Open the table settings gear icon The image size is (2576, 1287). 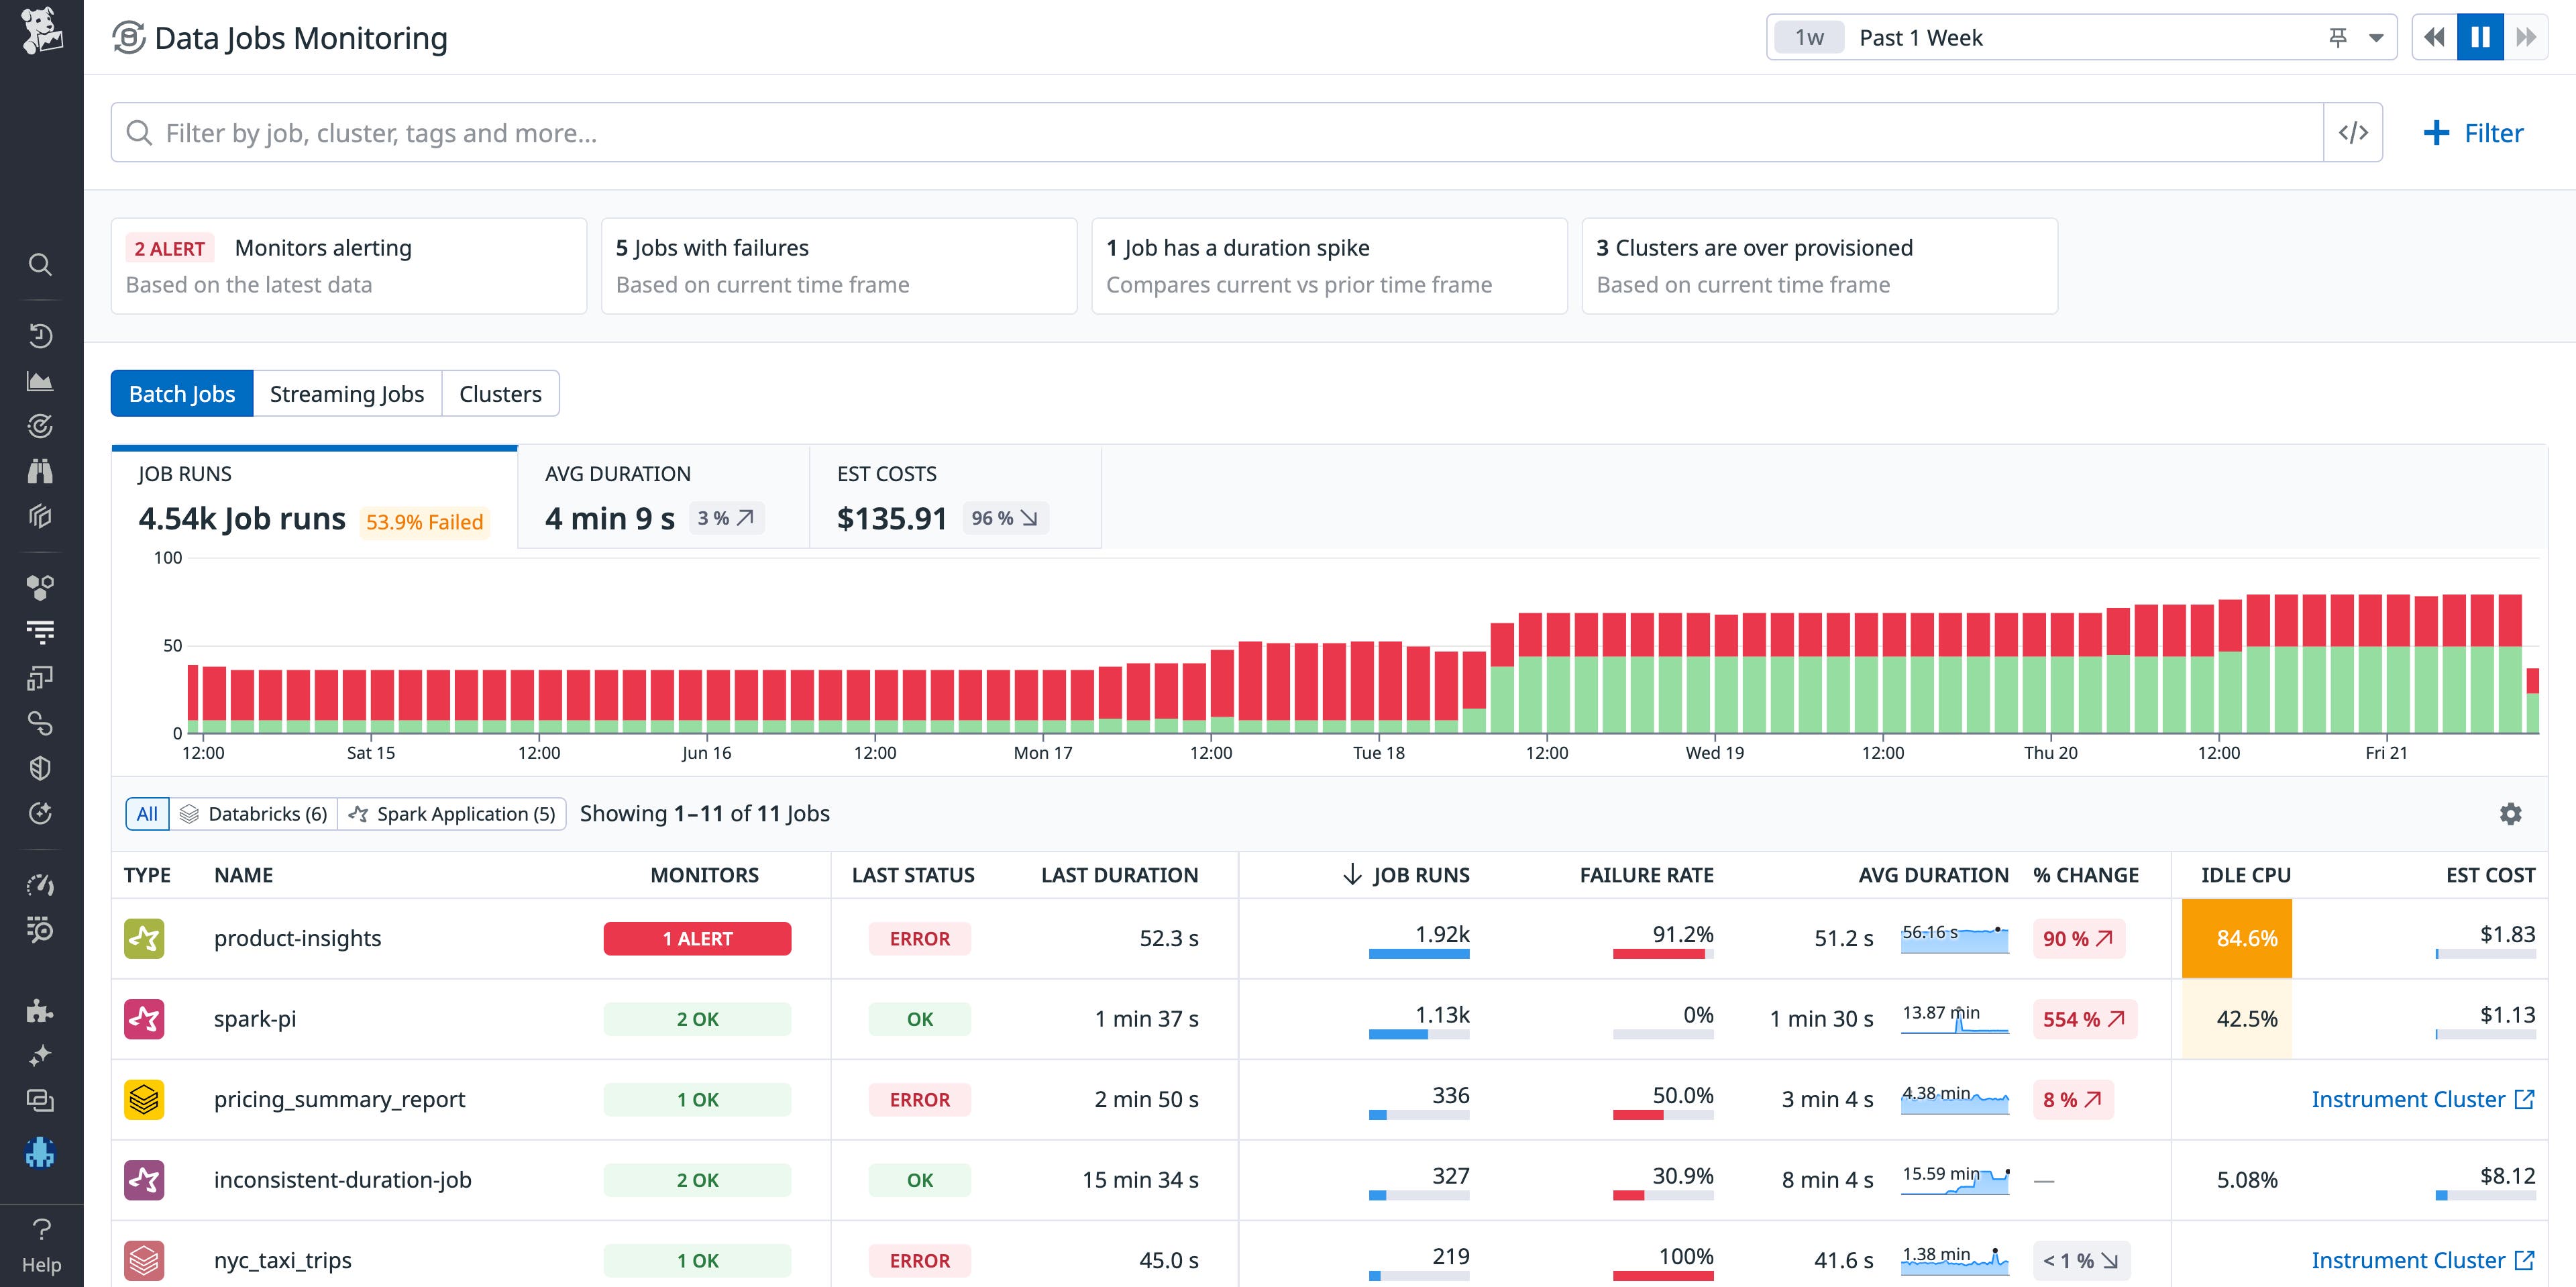pos(2511,814)
